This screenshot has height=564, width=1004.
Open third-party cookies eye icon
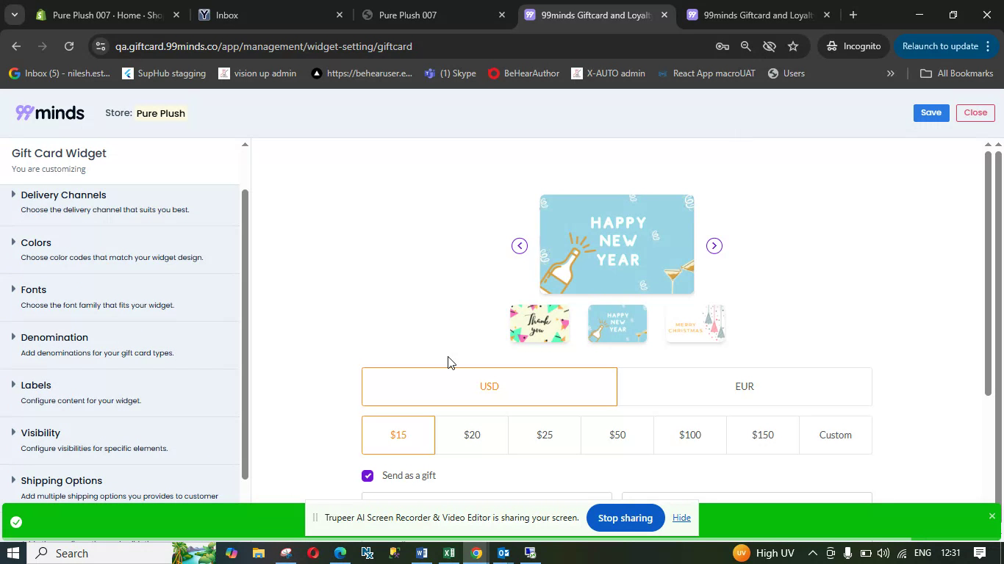point(770,46)
